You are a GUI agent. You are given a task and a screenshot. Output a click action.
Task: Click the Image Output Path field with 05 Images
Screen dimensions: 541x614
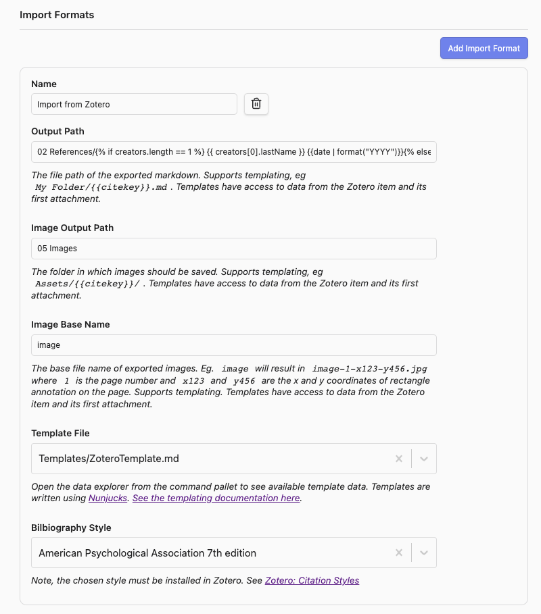coord(233,249)
